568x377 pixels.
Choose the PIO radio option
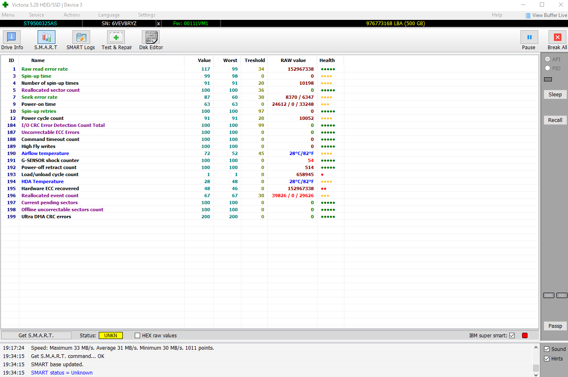pos(548,68)
